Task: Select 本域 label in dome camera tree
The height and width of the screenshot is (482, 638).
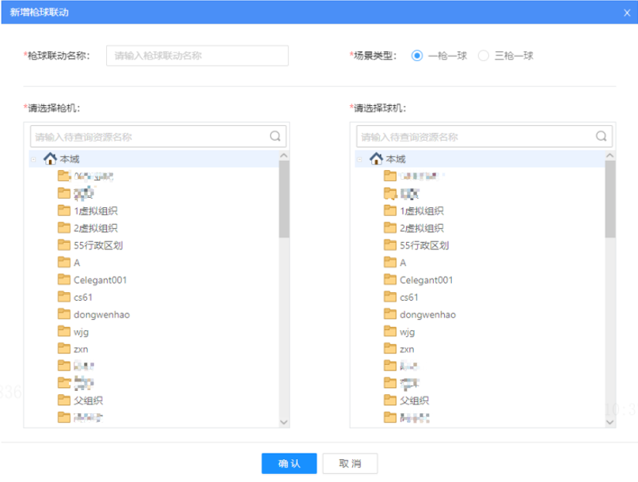Action: point(396,159)
